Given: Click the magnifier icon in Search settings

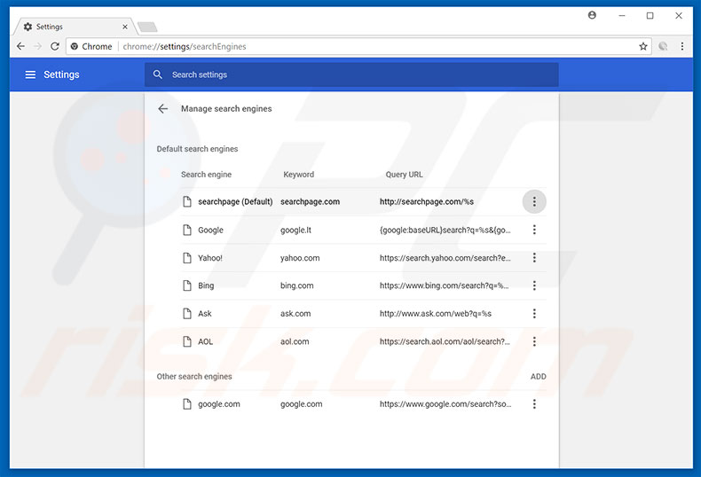Looking at the screenshot, I should point(157,74).
